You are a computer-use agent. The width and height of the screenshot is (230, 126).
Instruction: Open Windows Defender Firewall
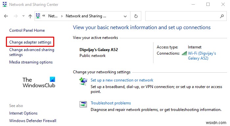33,120
